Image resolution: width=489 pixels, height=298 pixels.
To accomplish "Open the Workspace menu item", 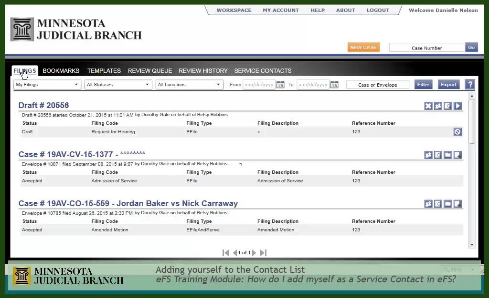I will 234,10.
